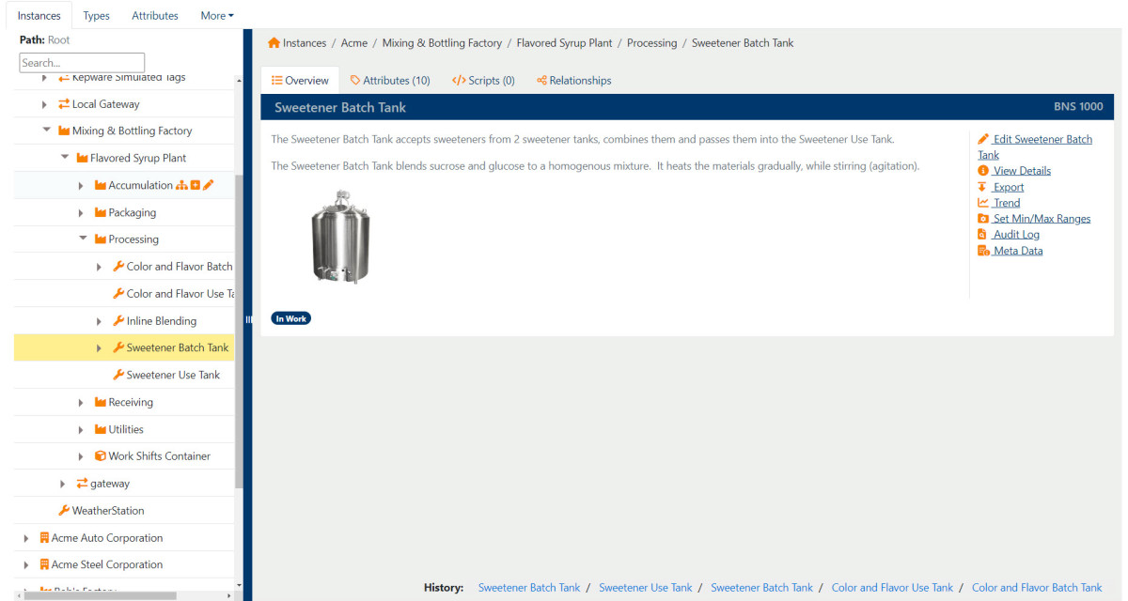Image resolution: width=1128 pixels, height=601 pixels.
Task: Open the Relationships tab
Action: tap(573, 81)
